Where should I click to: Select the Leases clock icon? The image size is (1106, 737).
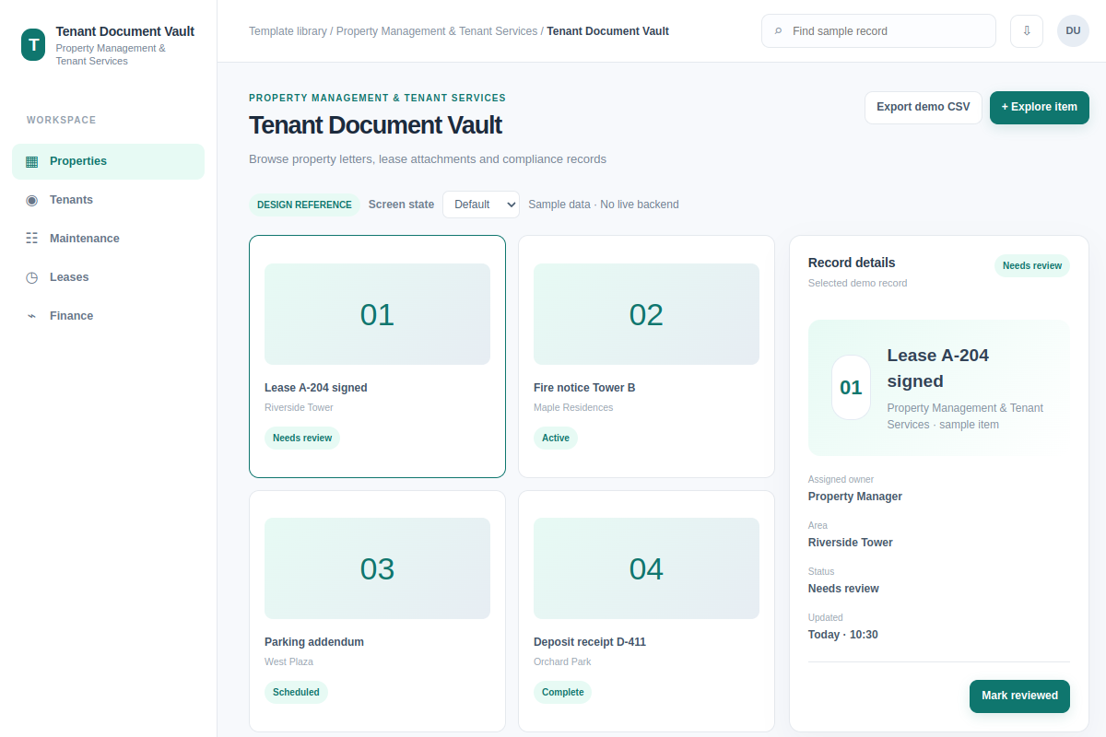click(x=32, y=277)
